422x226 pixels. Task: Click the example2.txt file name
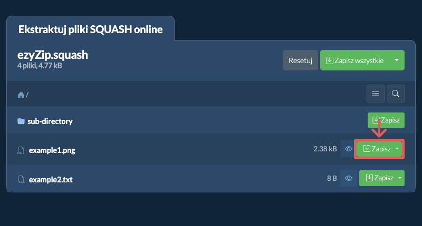tap(51, 179)
